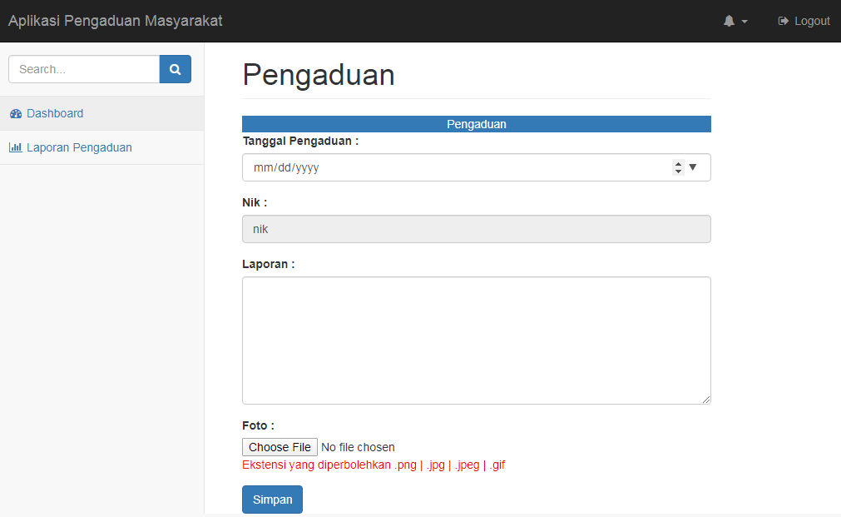Click the search magnifier icon
The image size is (841, 517).
[x=175, y=68]
